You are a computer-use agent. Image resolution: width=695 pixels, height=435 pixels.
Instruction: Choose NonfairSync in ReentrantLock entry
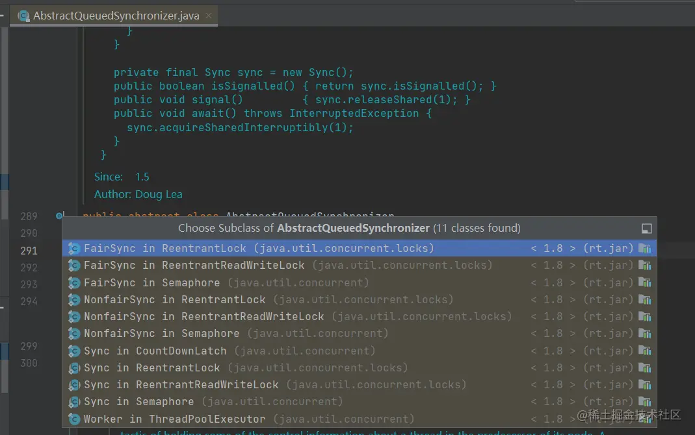359,299
